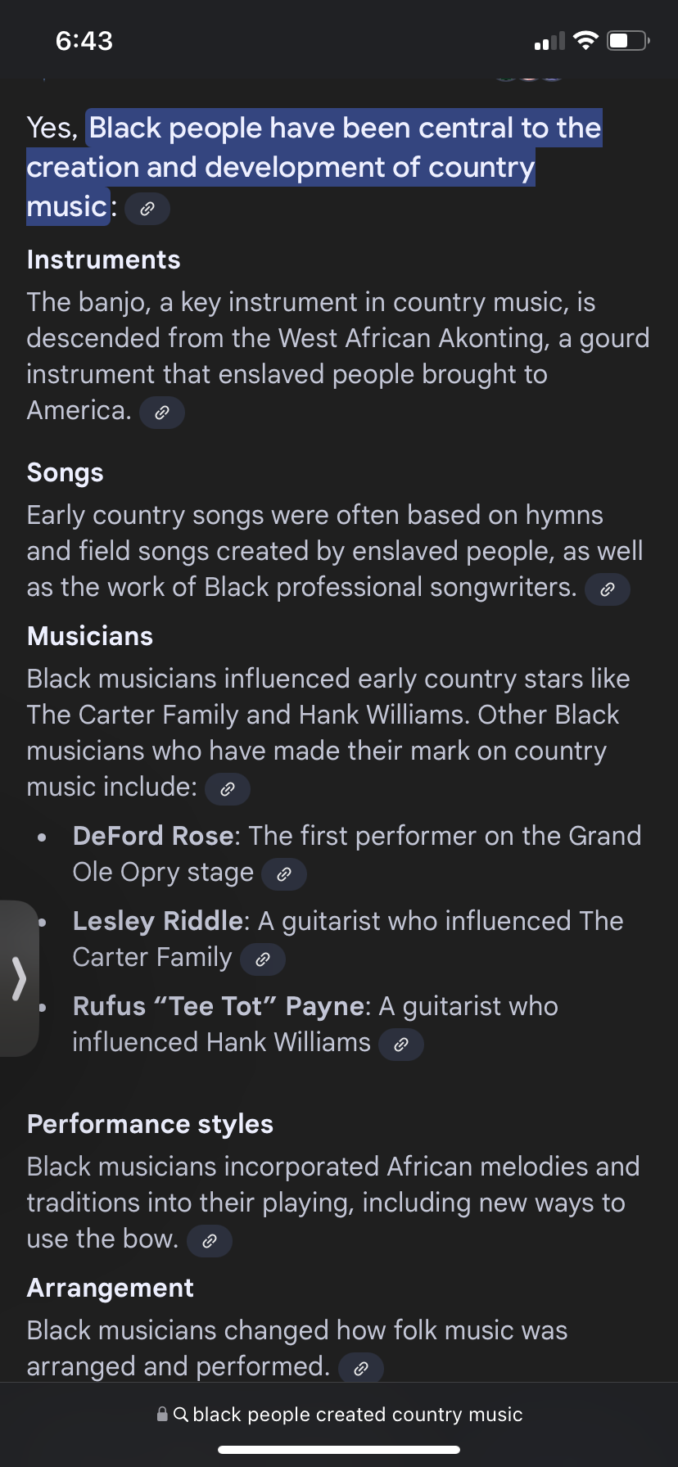Expand the side panel chevron handle

point(19,978)
